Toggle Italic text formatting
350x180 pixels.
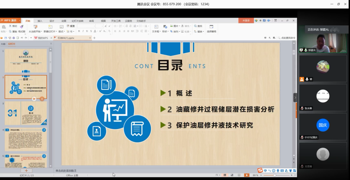[x=83, y=31]
